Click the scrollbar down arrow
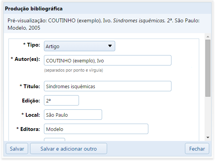The width and height of the screenshot is (215, 161). 208,138
